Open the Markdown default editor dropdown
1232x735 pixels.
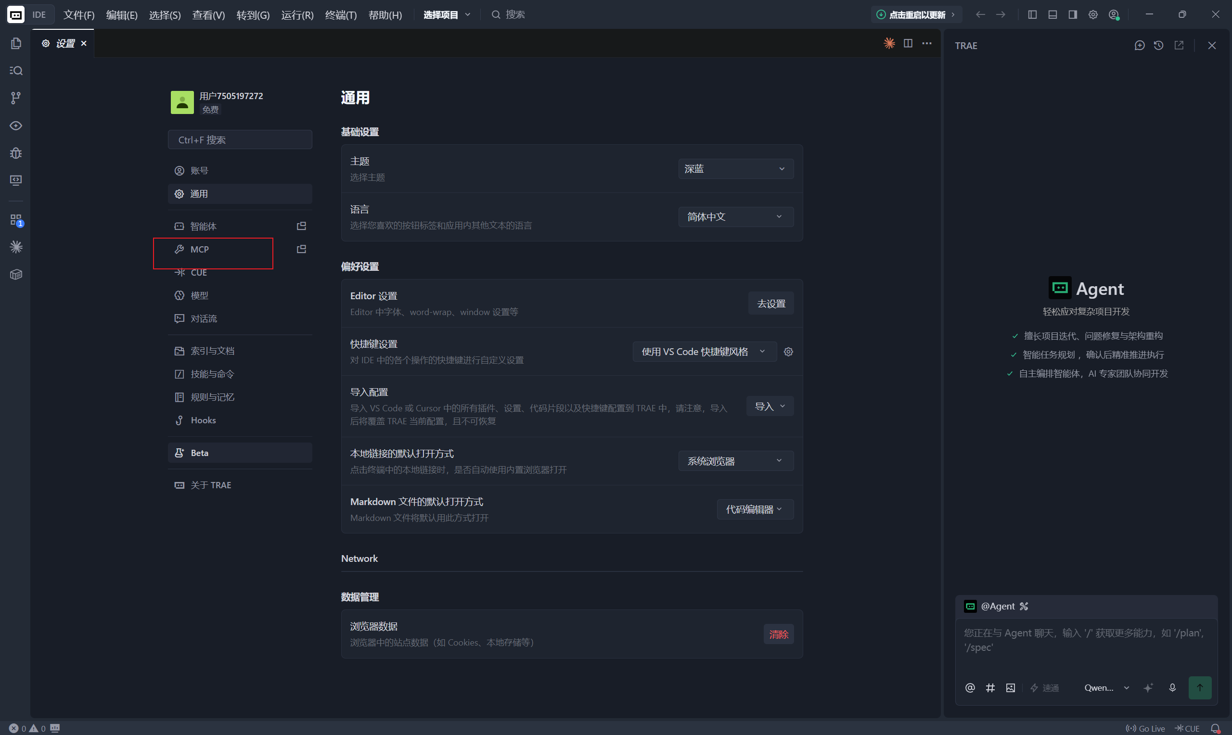point(755,509)
